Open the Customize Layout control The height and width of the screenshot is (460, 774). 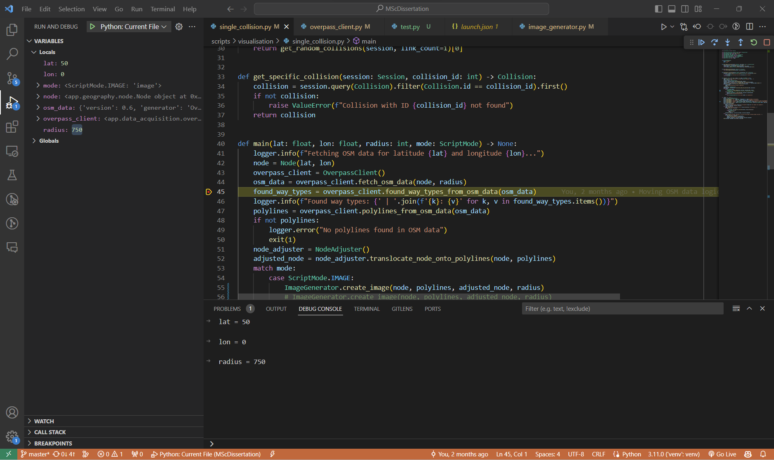click(x=698, y=9)
